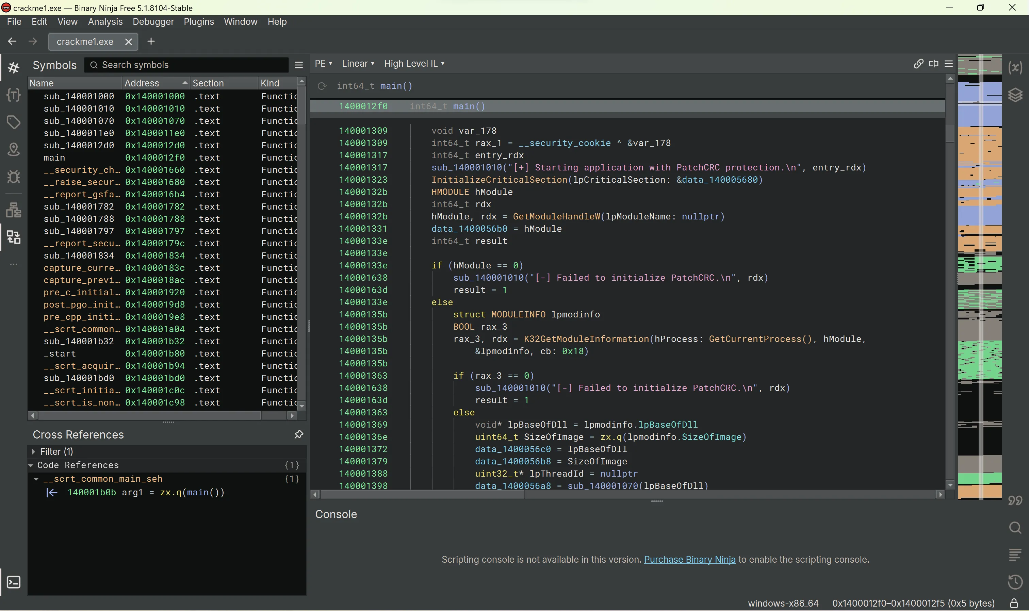Toggle the lock icon in status bar

[x=1014, y=604]
